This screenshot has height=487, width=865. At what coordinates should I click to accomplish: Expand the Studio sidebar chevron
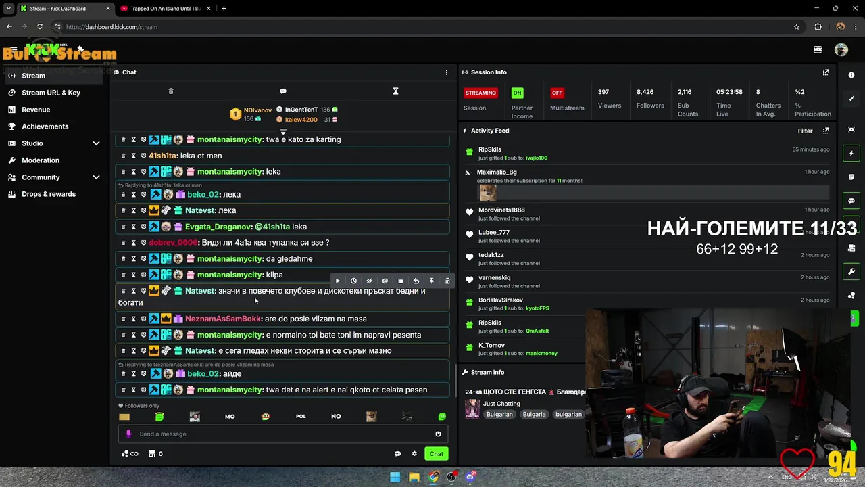click(x=96, y=143)
